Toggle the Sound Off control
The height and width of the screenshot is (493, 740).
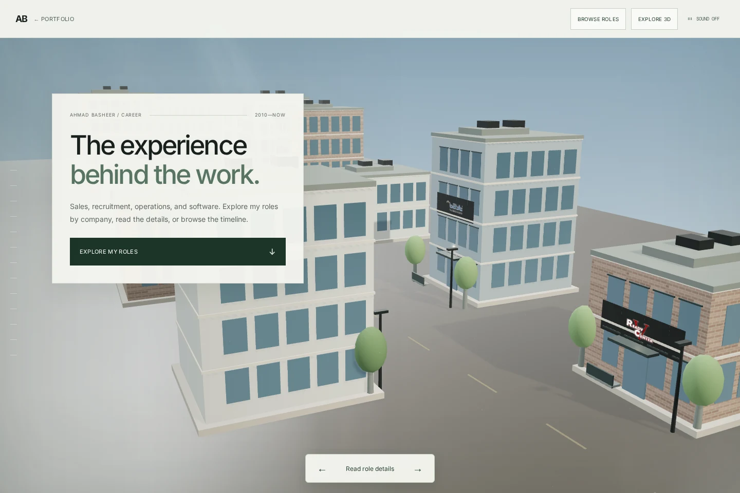(704, 19)
